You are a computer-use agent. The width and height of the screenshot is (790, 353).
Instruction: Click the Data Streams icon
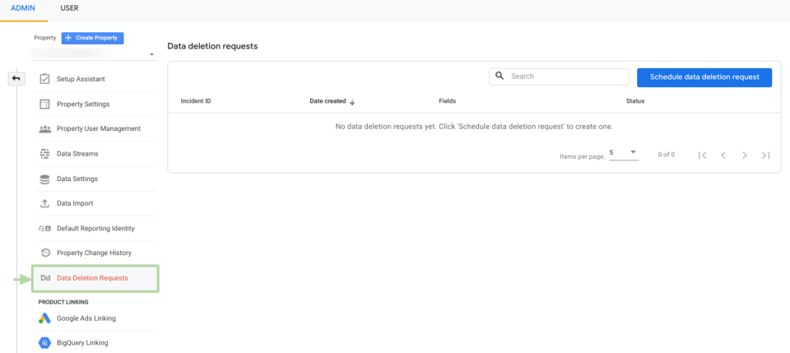(x=45, y=154)
